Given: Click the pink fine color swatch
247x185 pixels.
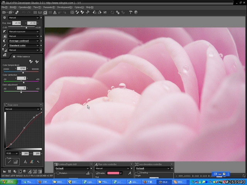Looking at the screenshot, I should pyautogui.click(x=113, y=173).
